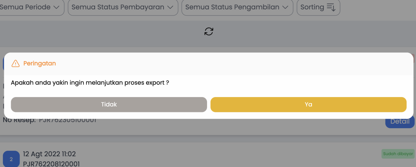Expand the Semua Status Pengambilan chevron arrow
The height and width of the screenshot is (167, 416).
[x=285, y=7]
